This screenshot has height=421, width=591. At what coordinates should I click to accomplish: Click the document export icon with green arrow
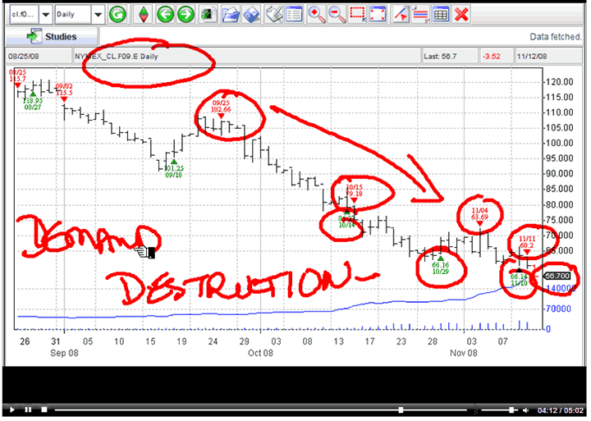pyautogui.click(x=208, y=15)
